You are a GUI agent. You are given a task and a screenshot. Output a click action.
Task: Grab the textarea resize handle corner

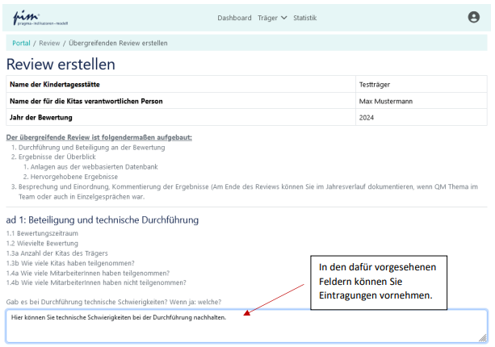(x=484, y=338)
